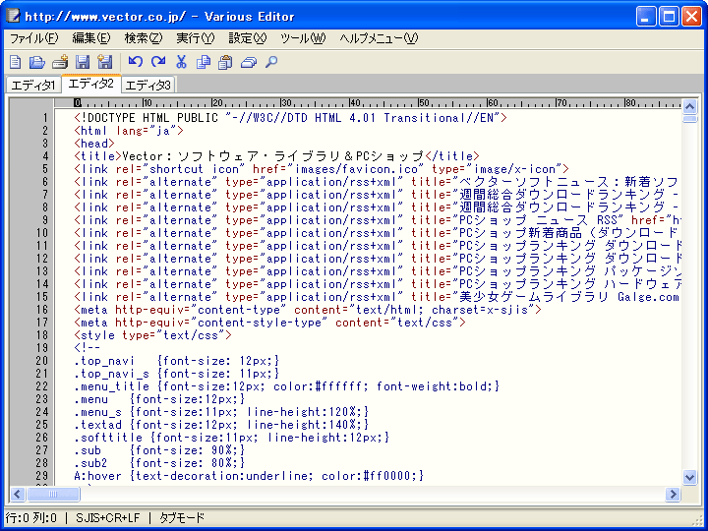Click the <title>Vector line

pos(276,156)
